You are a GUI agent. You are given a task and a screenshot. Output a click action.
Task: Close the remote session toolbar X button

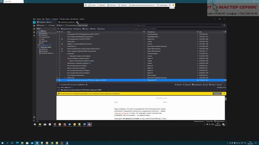tap(86, 5)
